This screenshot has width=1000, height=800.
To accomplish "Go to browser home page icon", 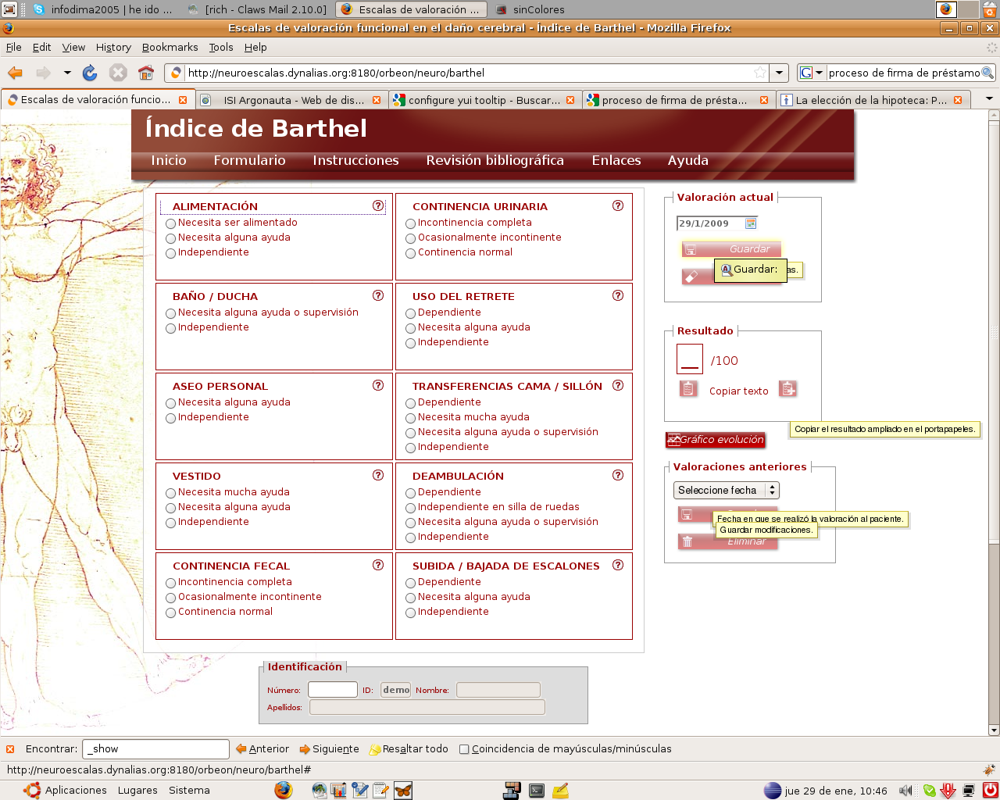I will tap(145, 73).
